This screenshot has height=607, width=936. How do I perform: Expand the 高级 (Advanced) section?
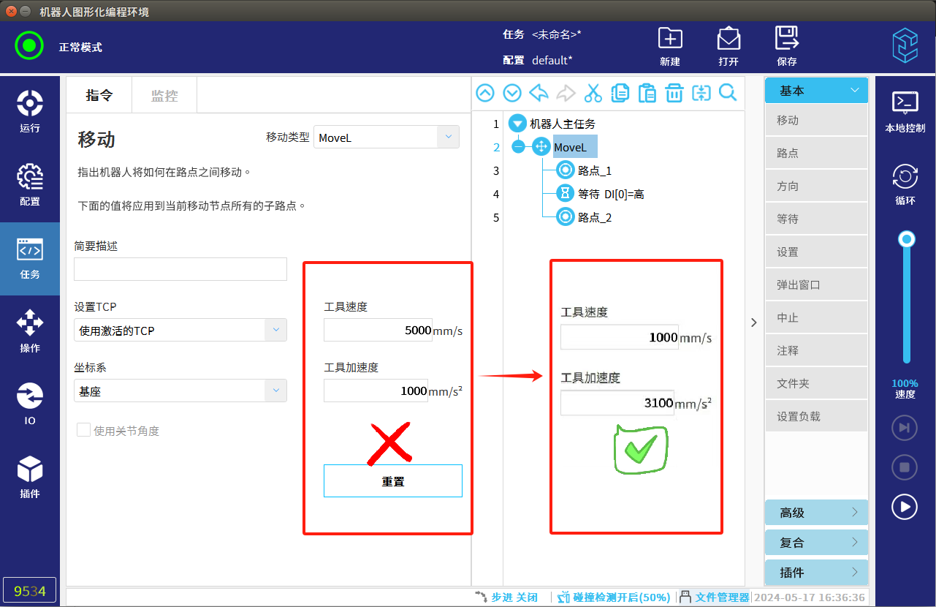[816, 513]
